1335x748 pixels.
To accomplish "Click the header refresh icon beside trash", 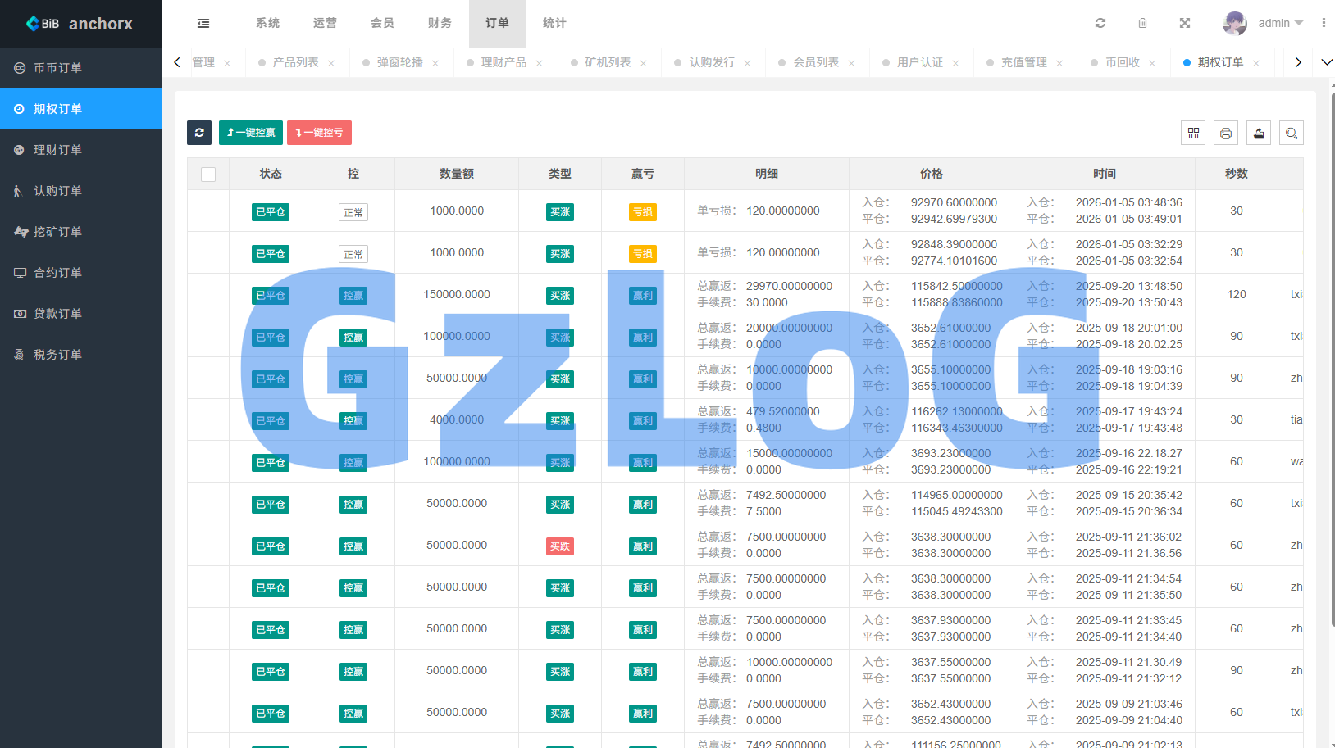I will pos(1100,24).
